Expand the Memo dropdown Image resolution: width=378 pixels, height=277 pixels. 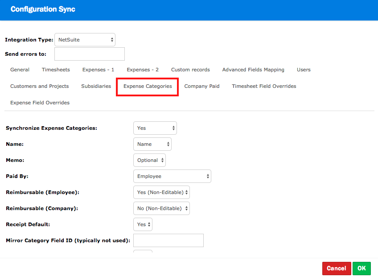click(149, 160)
